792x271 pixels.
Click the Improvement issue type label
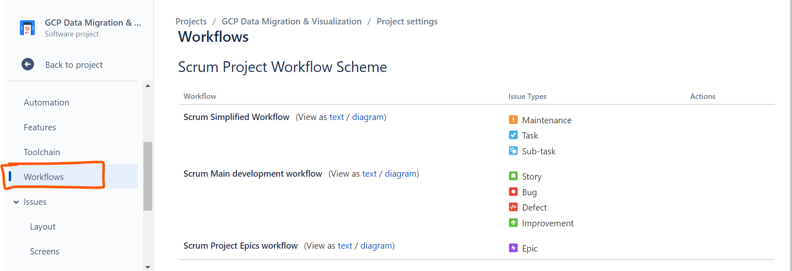(x=548, y=223)
